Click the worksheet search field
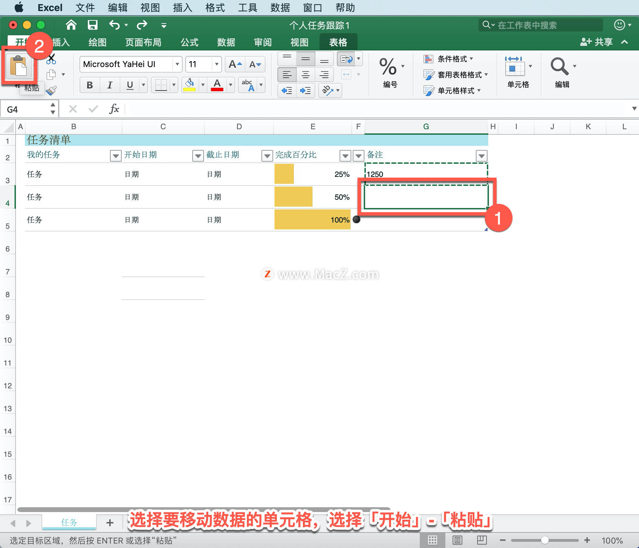This screenshot has width=639, height=548. point(541,25)
